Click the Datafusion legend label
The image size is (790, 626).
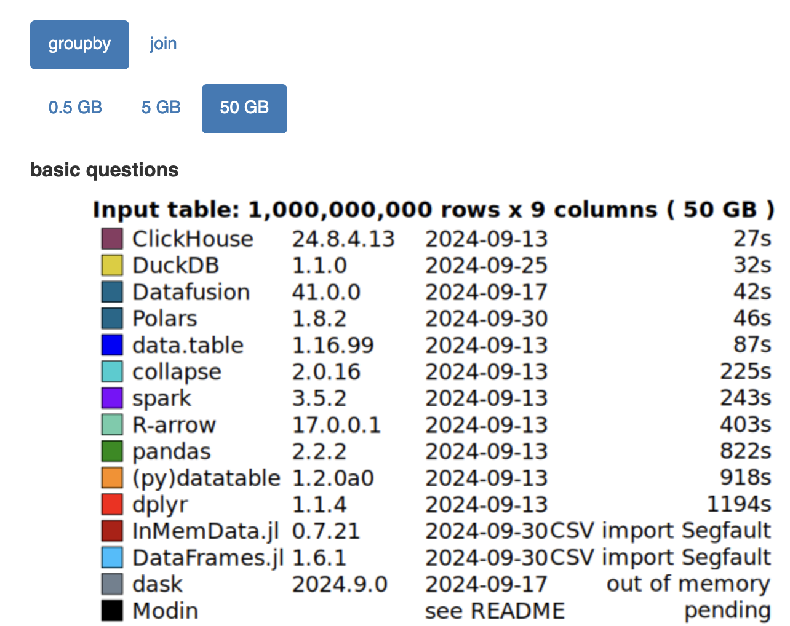[x=191, y=292]
